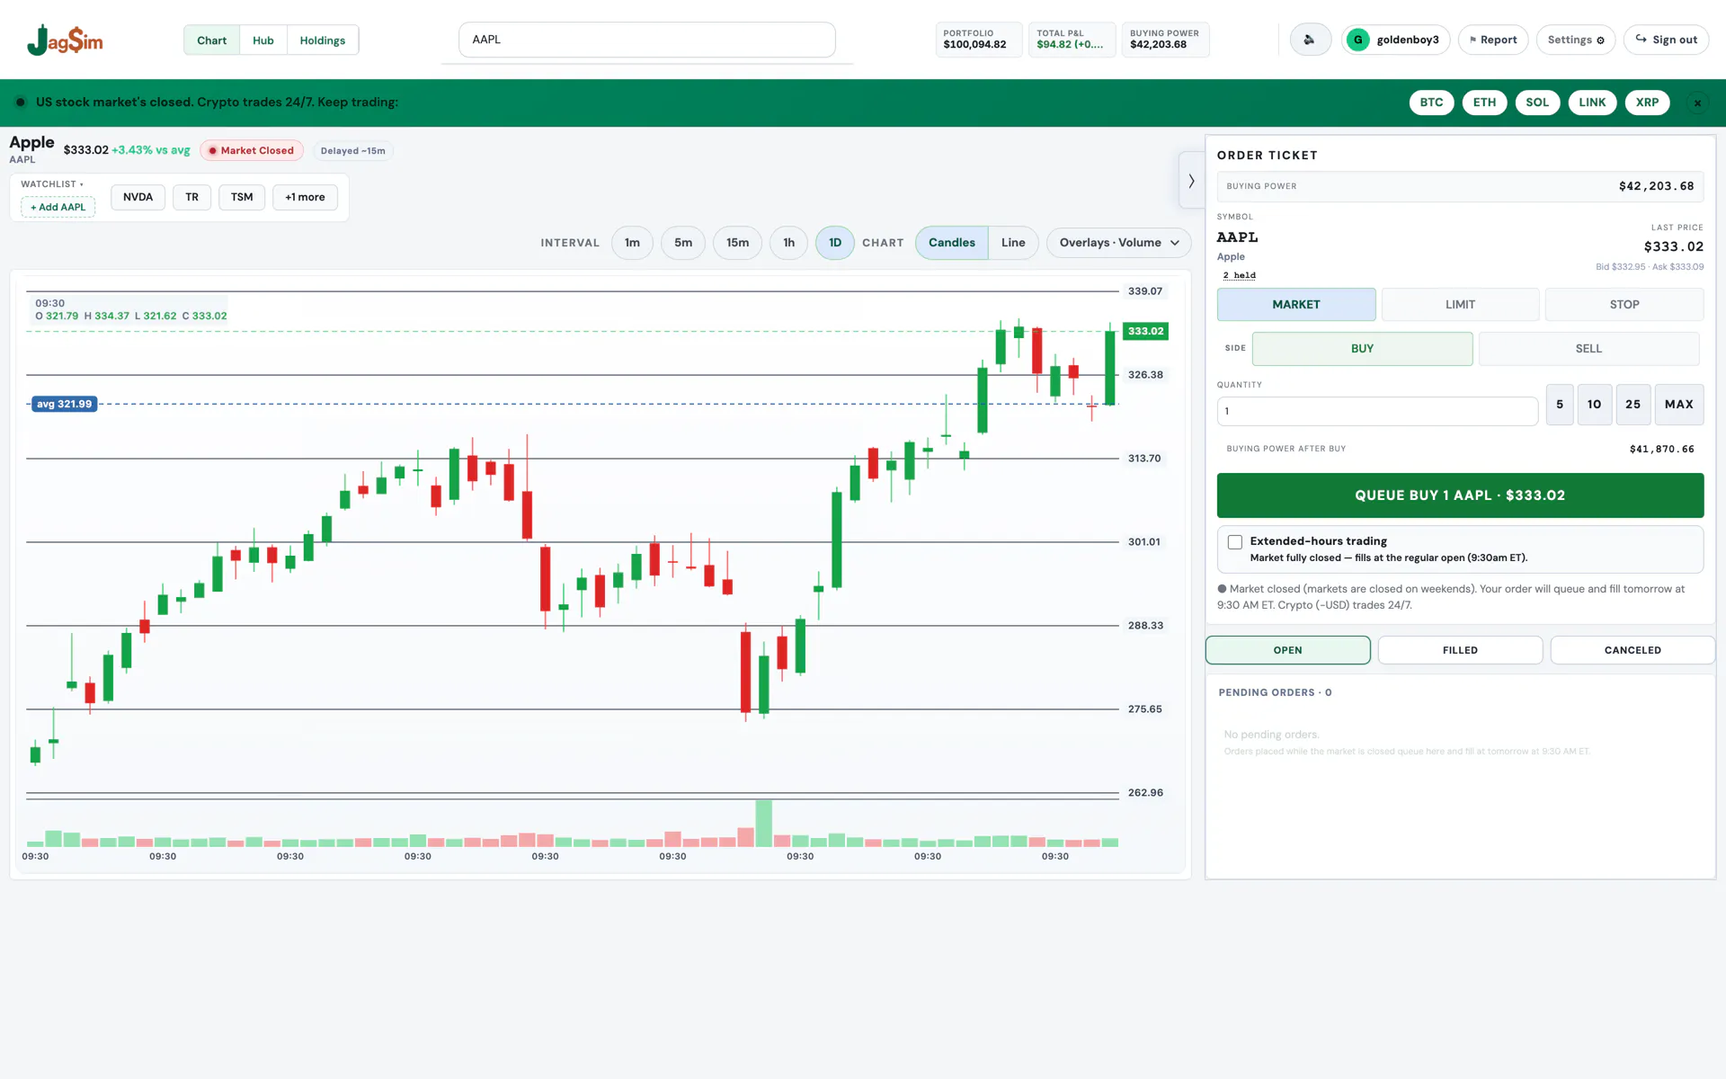Image resolution: width=1726 pixels, height=1079 pixels.
Task: Set order side to BUY
Action: click(x=1362, y=349)
